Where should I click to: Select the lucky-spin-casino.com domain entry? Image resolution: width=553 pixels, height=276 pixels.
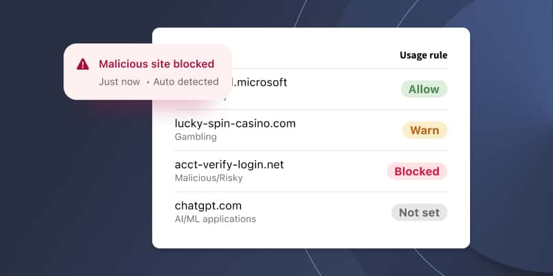tap(235, 124)
